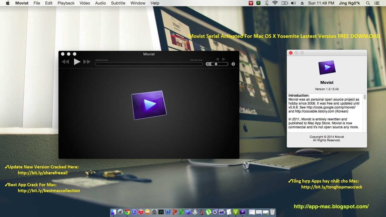Click the clock showing Sun 11:49 PM
Viewport: 386px width, 217px height.
click(x=321, y=3)
